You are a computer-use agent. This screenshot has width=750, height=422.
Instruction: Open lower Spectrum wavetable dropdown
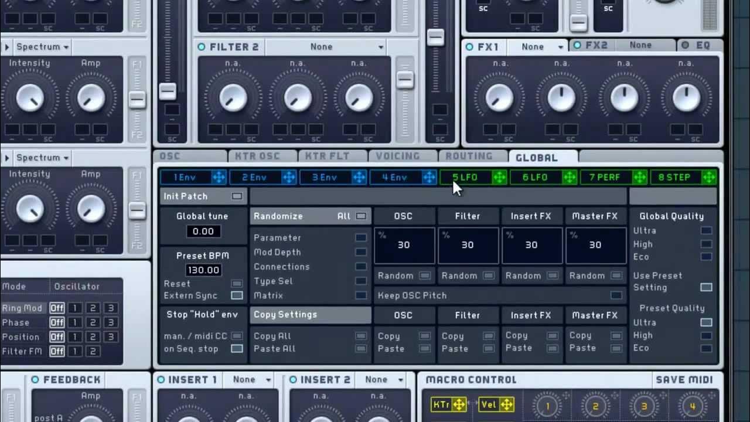(x=42, y=158)
